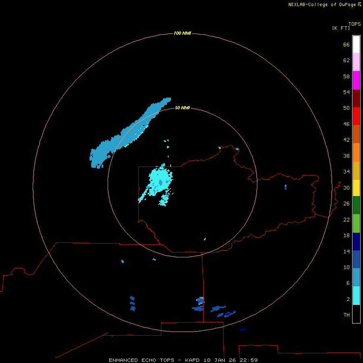363x363 pixels.
Task: Click the "100 NMI" range ring label
Action: 182,33
